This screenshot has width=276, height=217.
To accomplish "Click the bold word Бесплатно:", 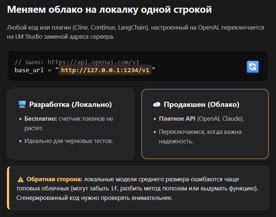I will pos(41,119).
